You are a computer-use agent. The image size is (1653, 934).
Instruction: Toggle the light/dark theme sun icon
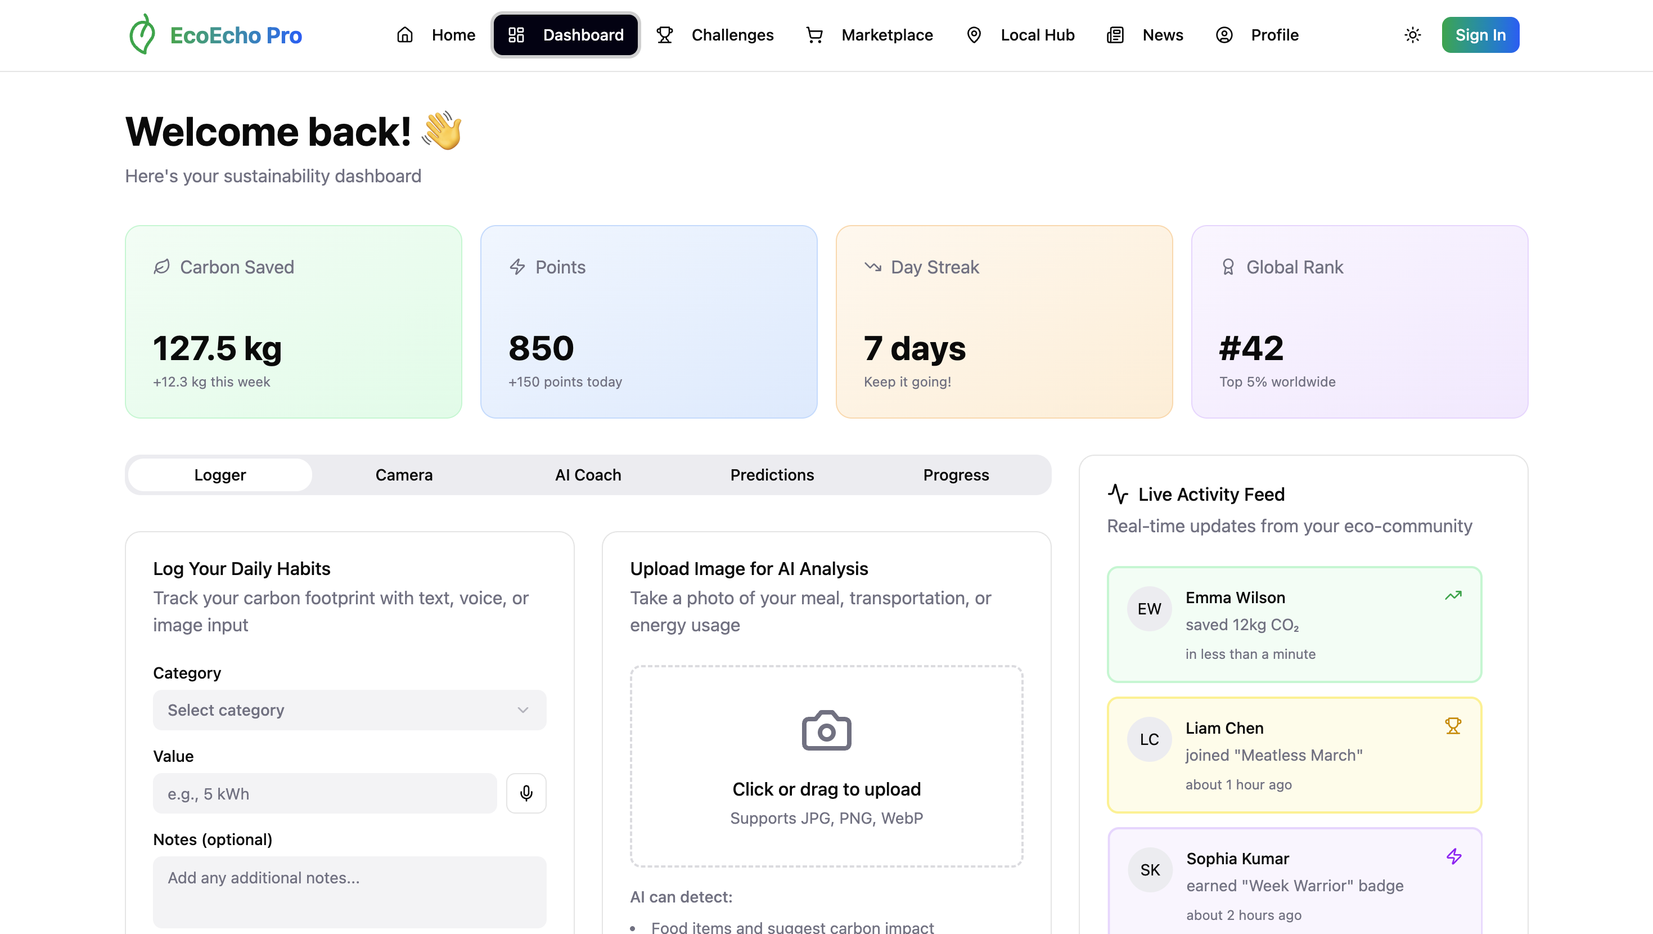pyautogui.click(x=1412, y=35)
